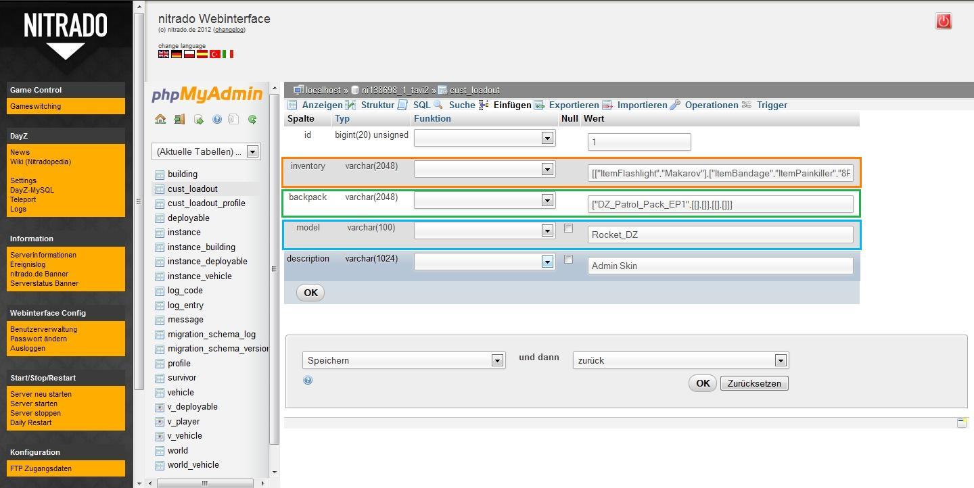974x488 pixels.
Task: Click the small note icon at bottom right
Action: (961, 423)
